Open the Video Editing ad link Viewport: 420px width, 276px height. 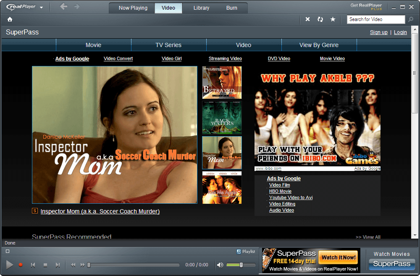(x=282, y=204)
